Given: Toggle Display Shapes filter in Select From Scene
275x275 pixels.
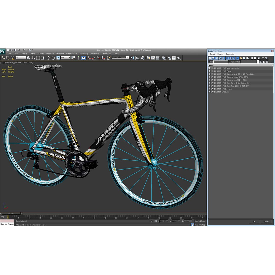Looking at the screenshot, I should (213, 58).
